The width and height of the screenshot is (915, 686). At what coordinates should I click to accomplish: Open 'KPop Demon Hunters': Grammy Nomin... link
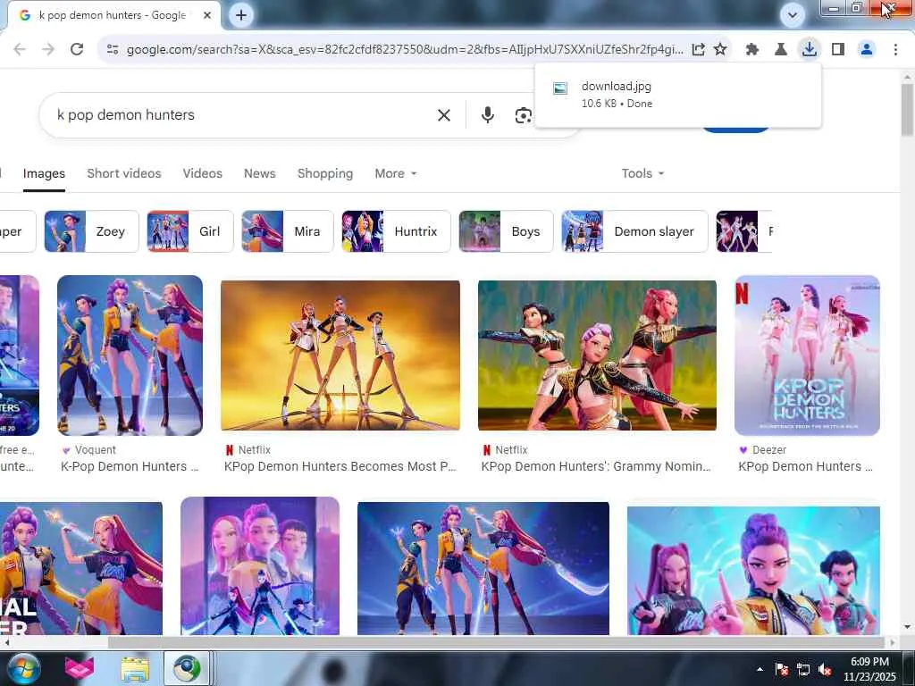pyautogui.click(x=596, y=466)
